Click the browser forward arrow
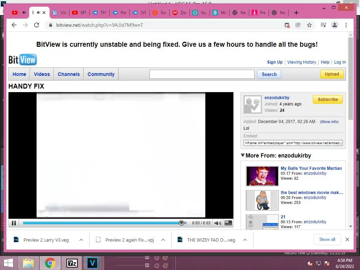Screen dimensions: 360x270 25,25
